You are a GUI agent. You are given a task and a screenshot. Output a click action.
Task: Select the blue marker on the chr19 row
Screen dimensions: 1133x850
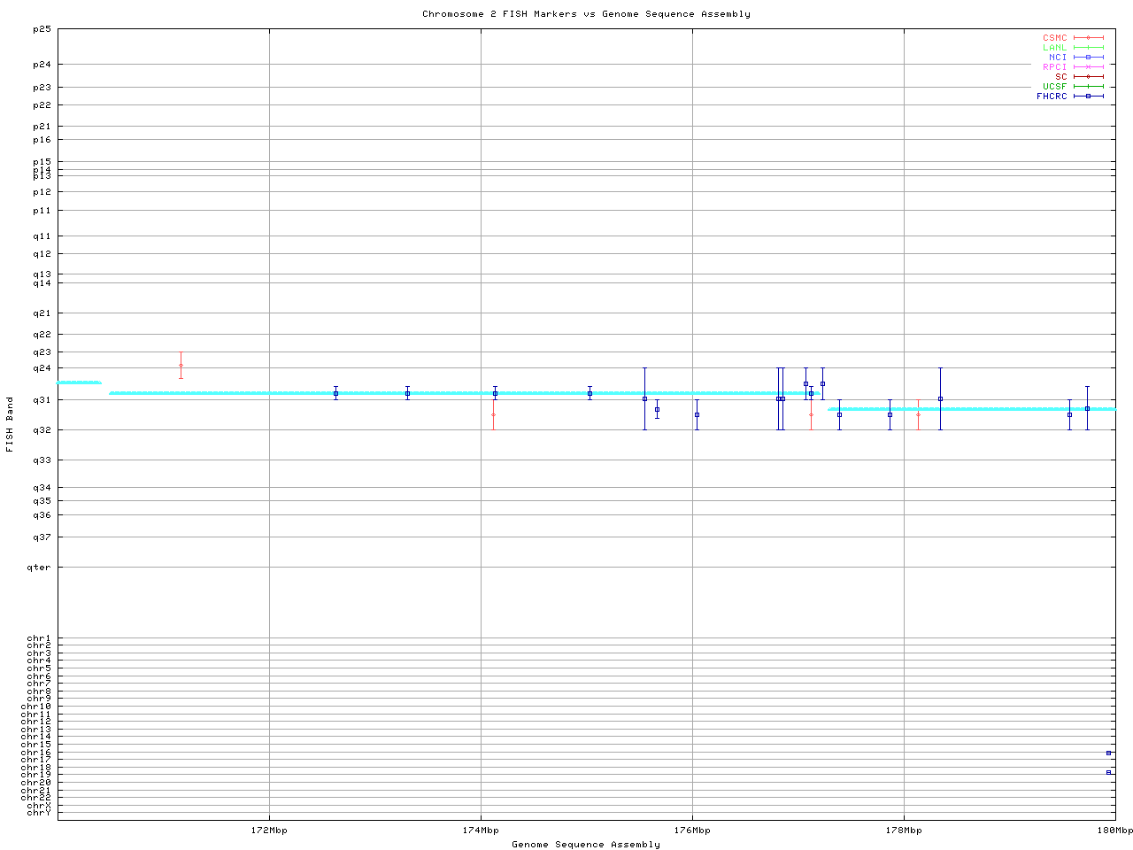(1108, 772)
